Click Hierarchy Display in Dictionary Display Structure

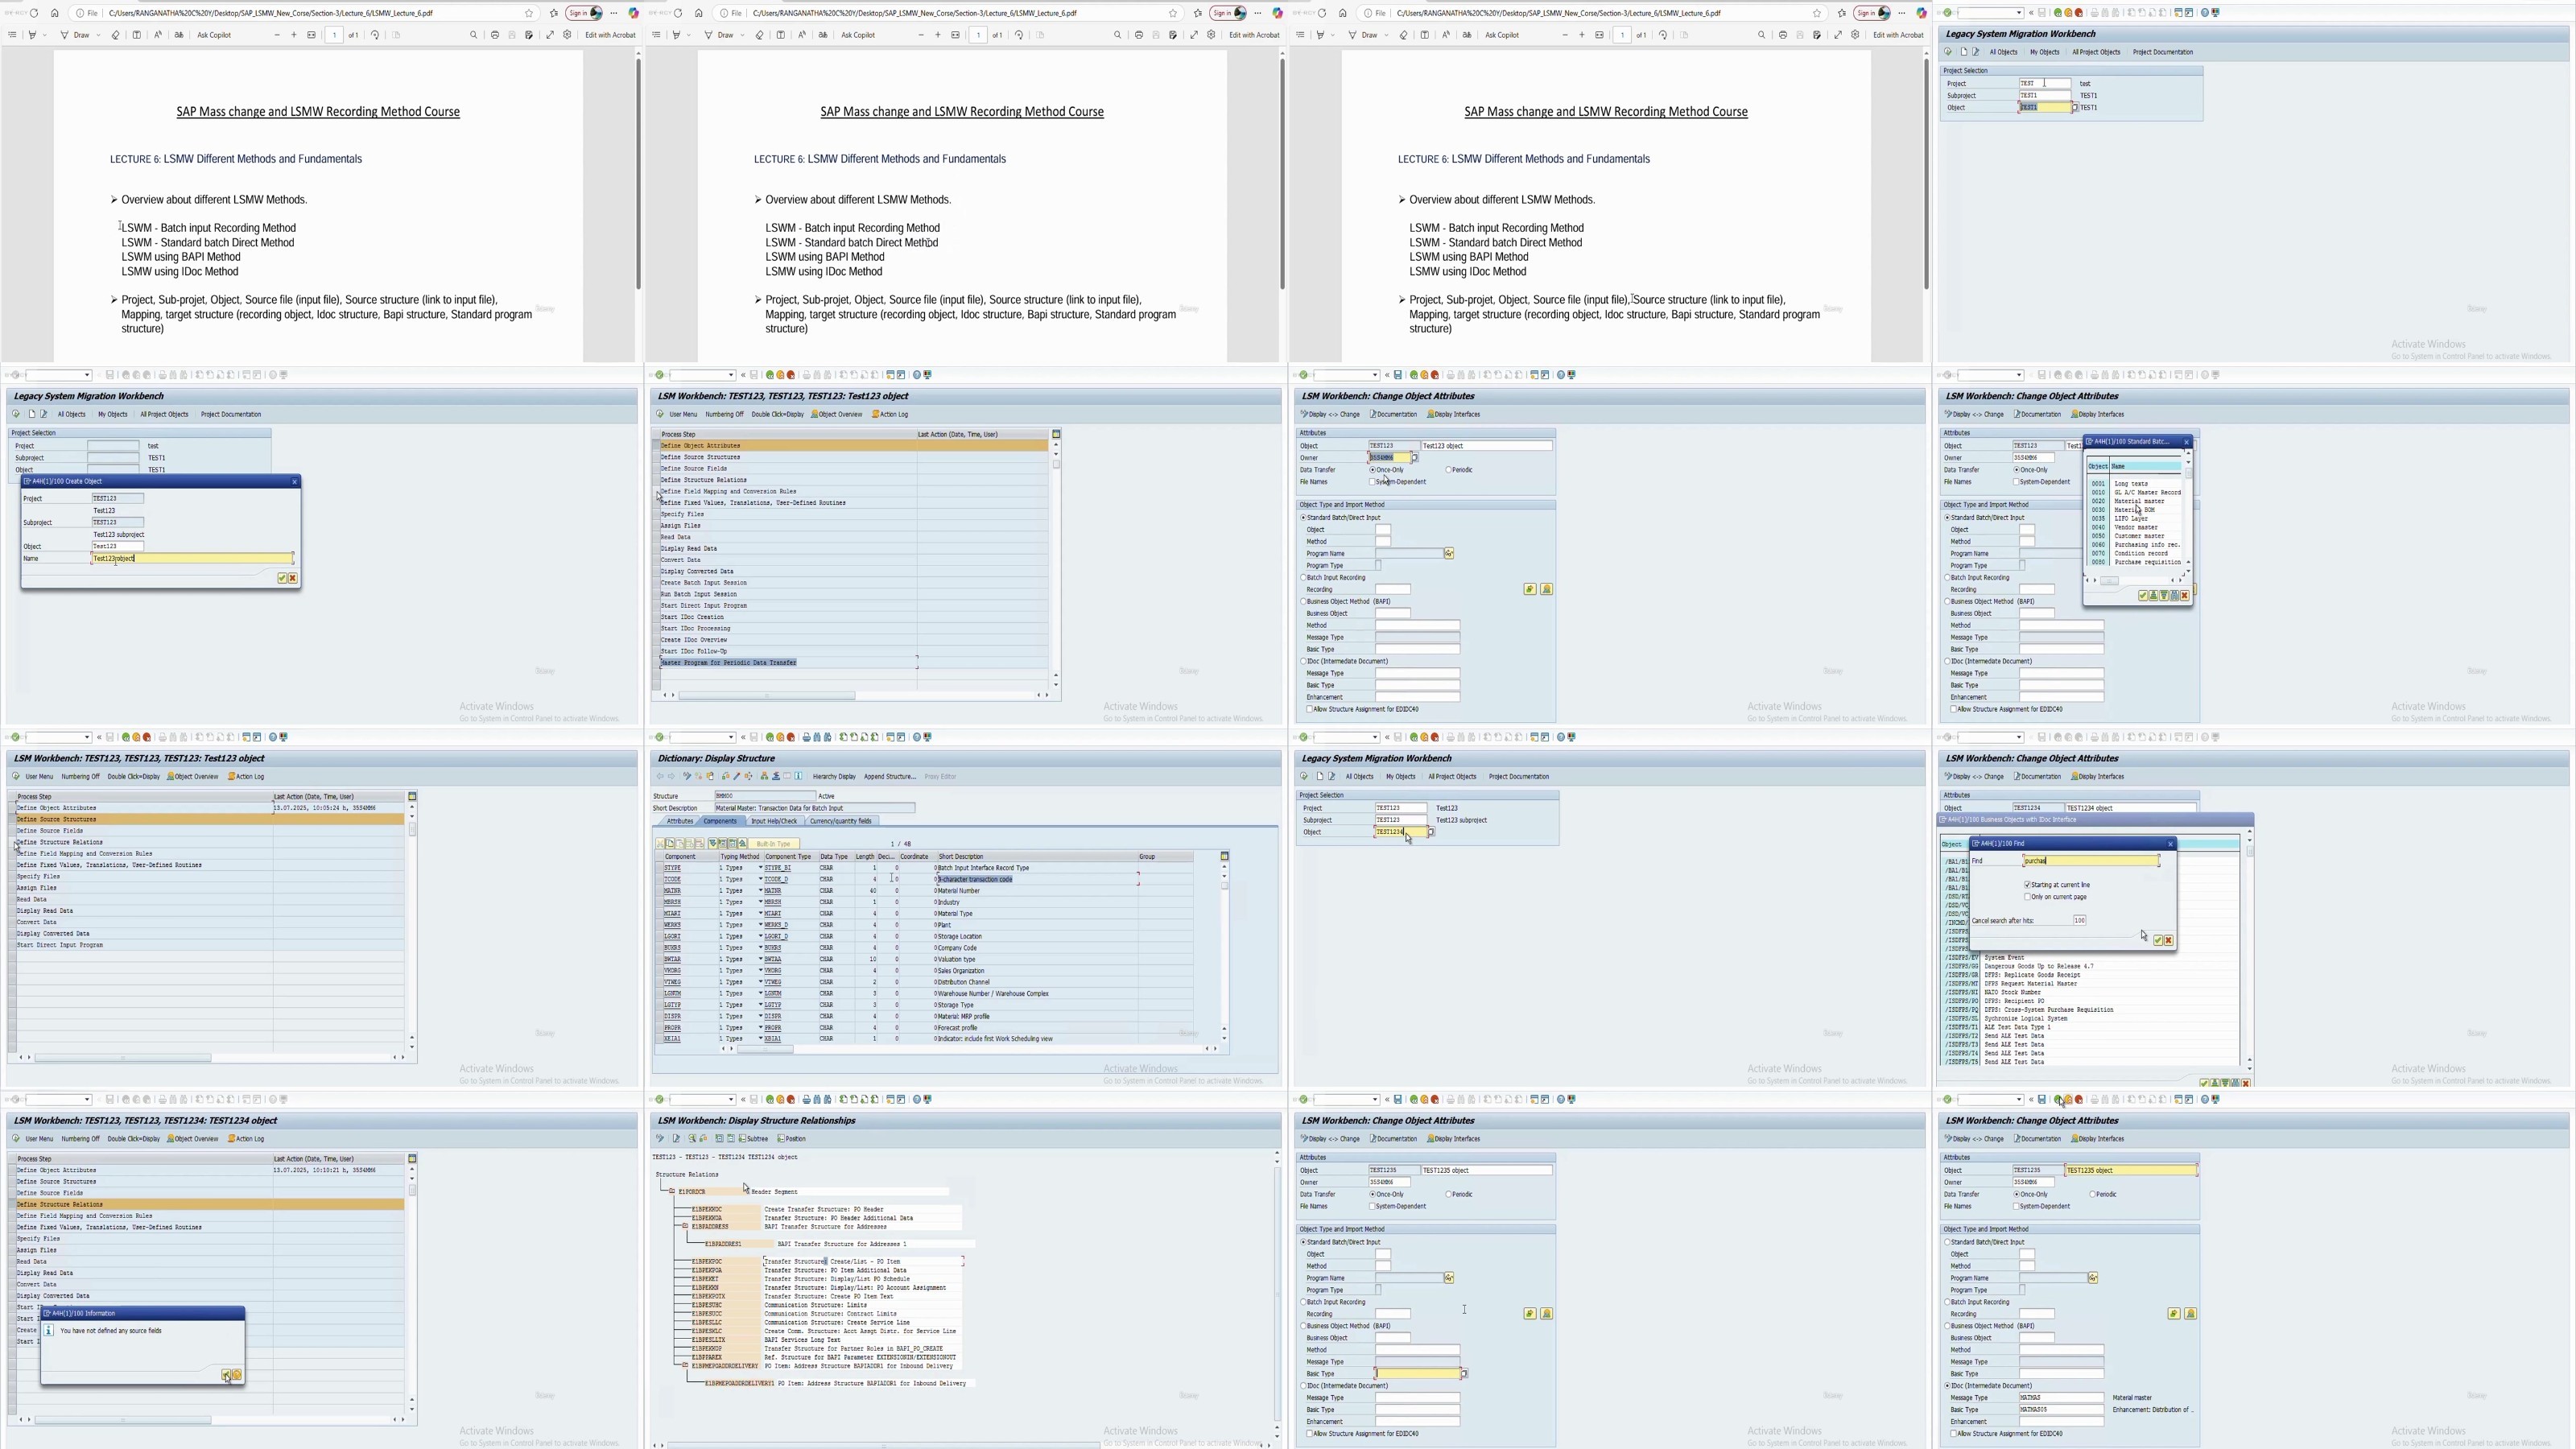[x=834, y=776]
